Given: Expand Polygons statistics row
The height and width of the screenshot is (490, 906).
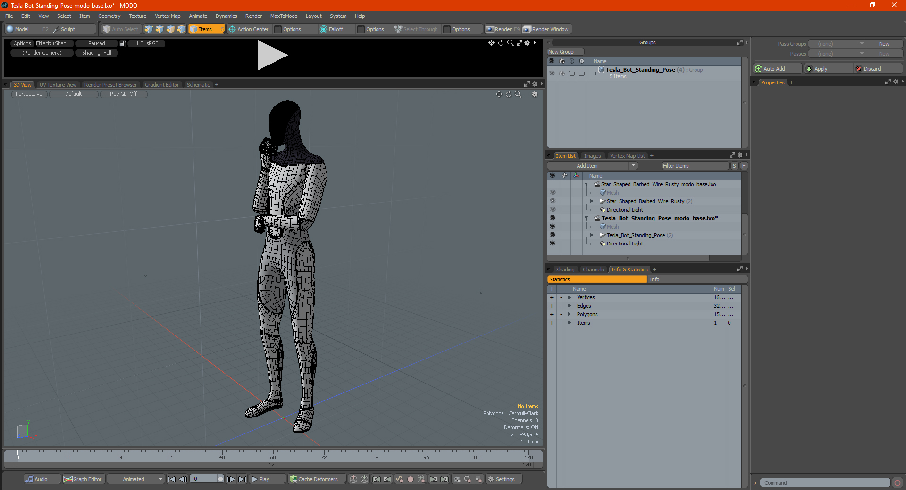Looking at the screenshot, I should click(x=570, y=314).
